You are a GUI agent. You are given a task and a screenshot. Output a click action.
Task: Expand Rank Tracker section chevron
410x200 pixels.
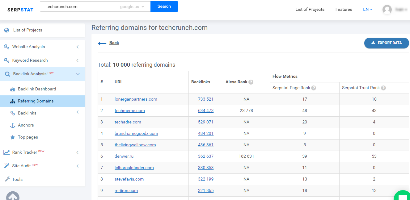click(x=78, y=152)
